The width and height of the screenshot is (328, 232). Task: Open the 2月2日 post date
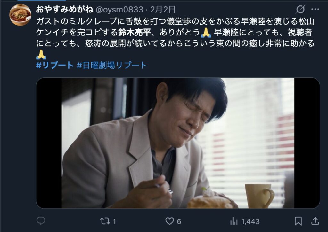[163, 9]
